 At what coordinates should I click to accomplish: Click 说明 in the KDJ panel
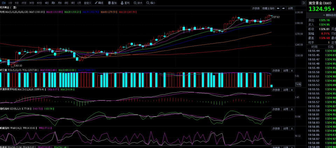pos(285,109)
